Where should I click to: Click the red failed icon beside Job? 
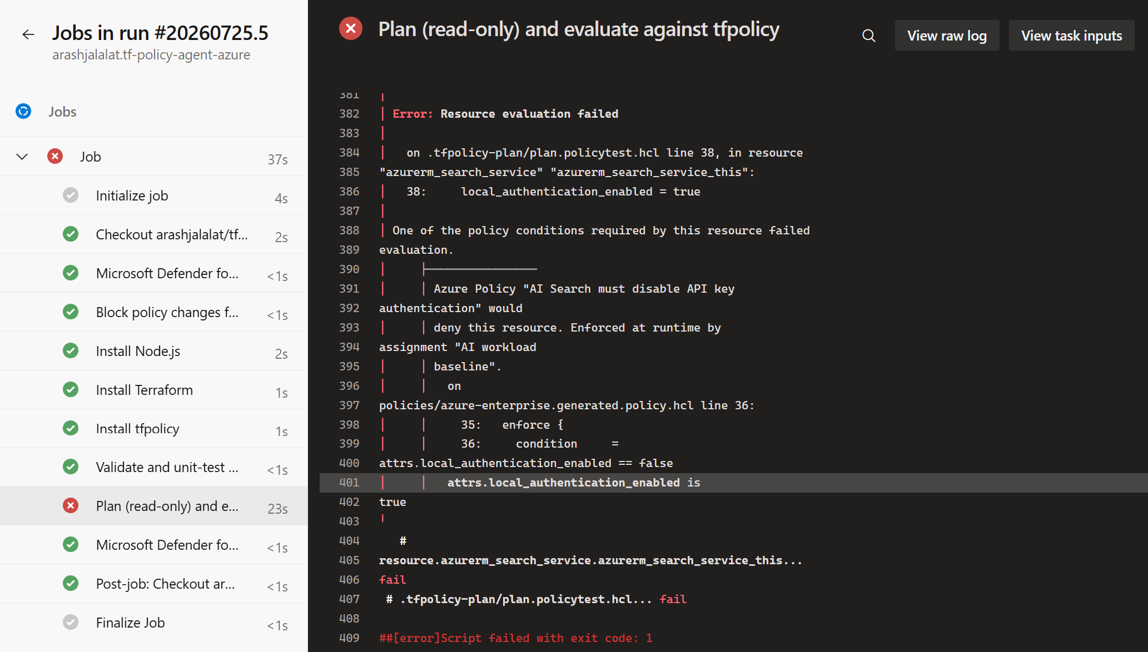click(55, 157)
